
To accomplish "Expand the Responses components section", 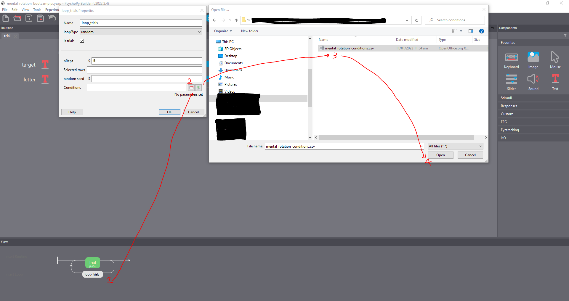I will tap(509, 106).
